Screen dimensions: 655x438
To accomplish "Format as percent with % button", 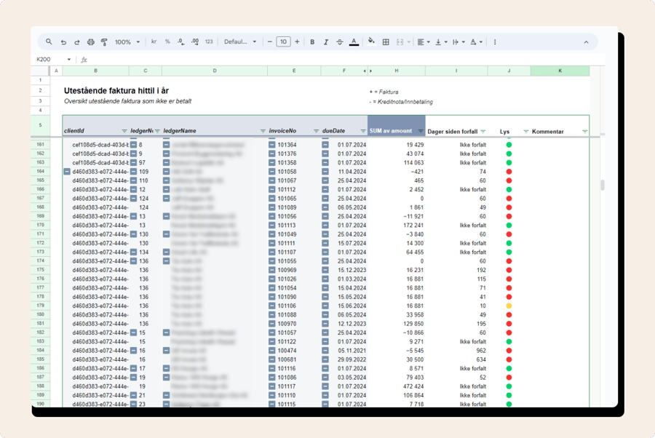I will click(x=167, y=41).
